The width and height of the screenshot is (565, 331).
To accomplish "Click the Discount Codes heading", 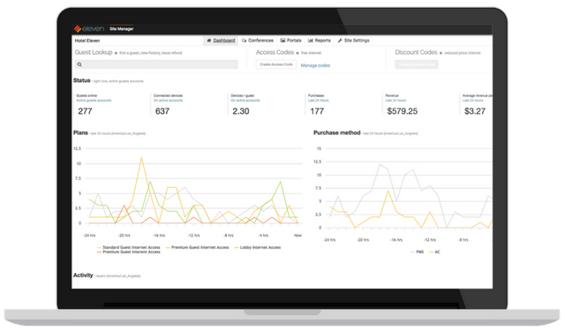I will (416, 53).
